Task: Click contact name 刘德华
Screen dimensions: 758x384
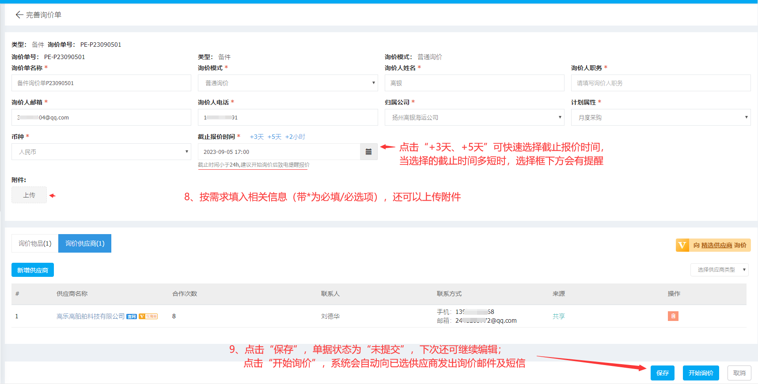Action: click(x=330, y=316)
